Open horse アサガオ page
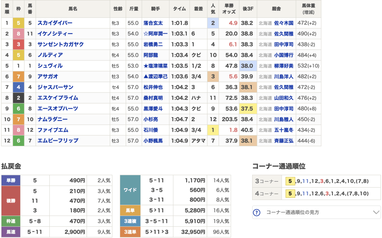 (48, 76)
